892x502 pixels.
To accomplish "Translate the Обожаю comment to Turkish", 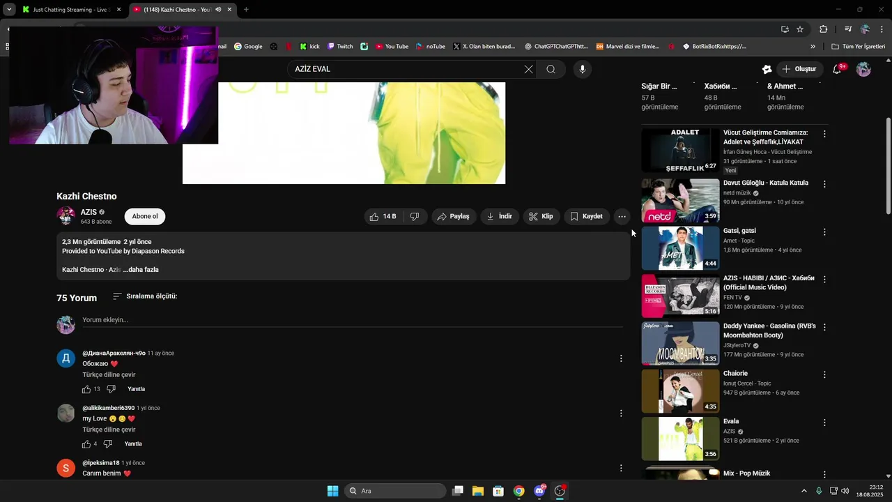I will [x=109, y=375].
